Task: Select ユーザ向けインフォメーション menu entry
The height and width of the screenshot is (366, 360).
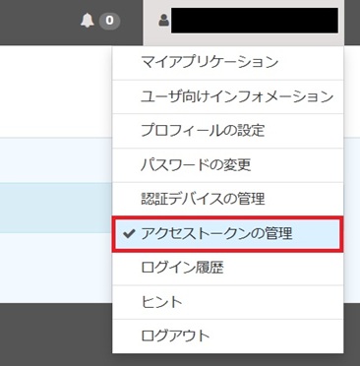Action: click(228, 96)
